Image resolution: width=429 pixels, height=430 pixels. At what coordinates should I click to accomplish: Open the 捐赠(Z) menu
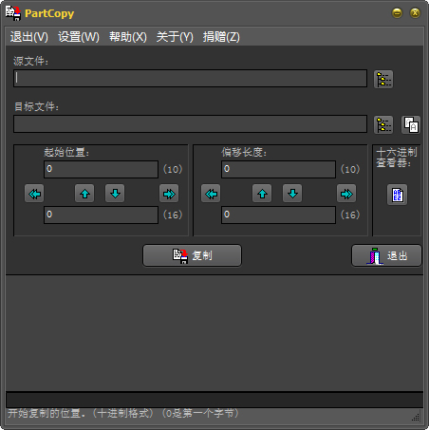[x=221, y=37]
